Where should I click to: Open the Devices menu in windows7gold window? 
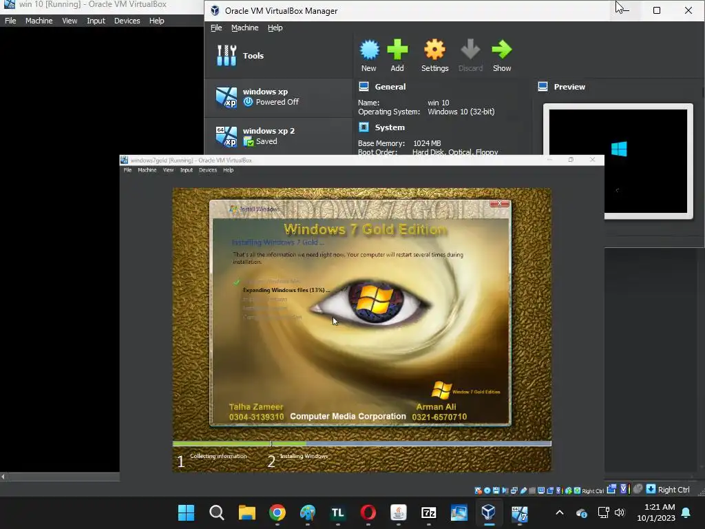click(208, 170)
